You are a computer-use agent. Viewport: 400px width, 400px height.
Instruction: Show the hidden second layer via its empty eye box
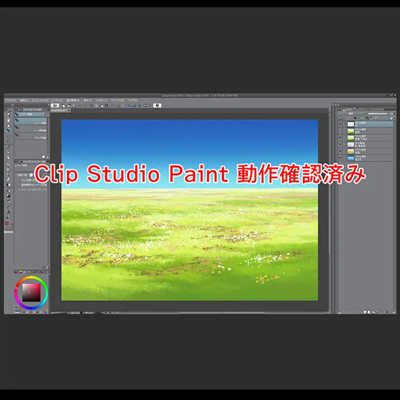pos(340,131)
